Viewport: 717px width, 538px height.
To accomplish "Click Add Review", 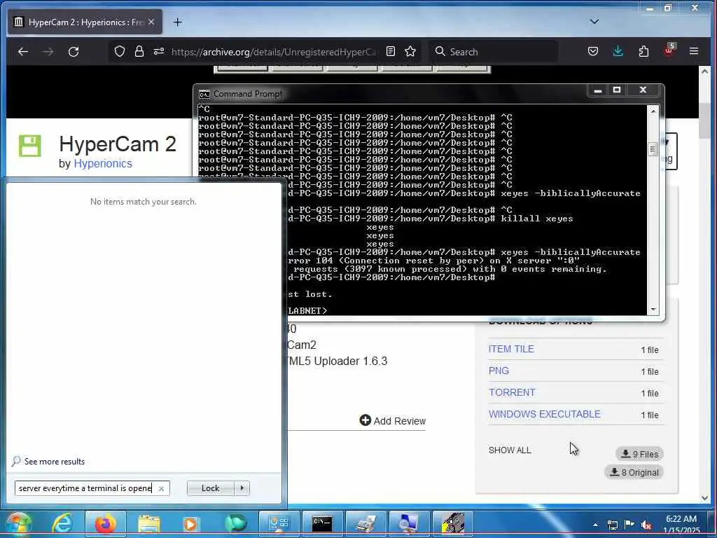I will pos(392,421).
